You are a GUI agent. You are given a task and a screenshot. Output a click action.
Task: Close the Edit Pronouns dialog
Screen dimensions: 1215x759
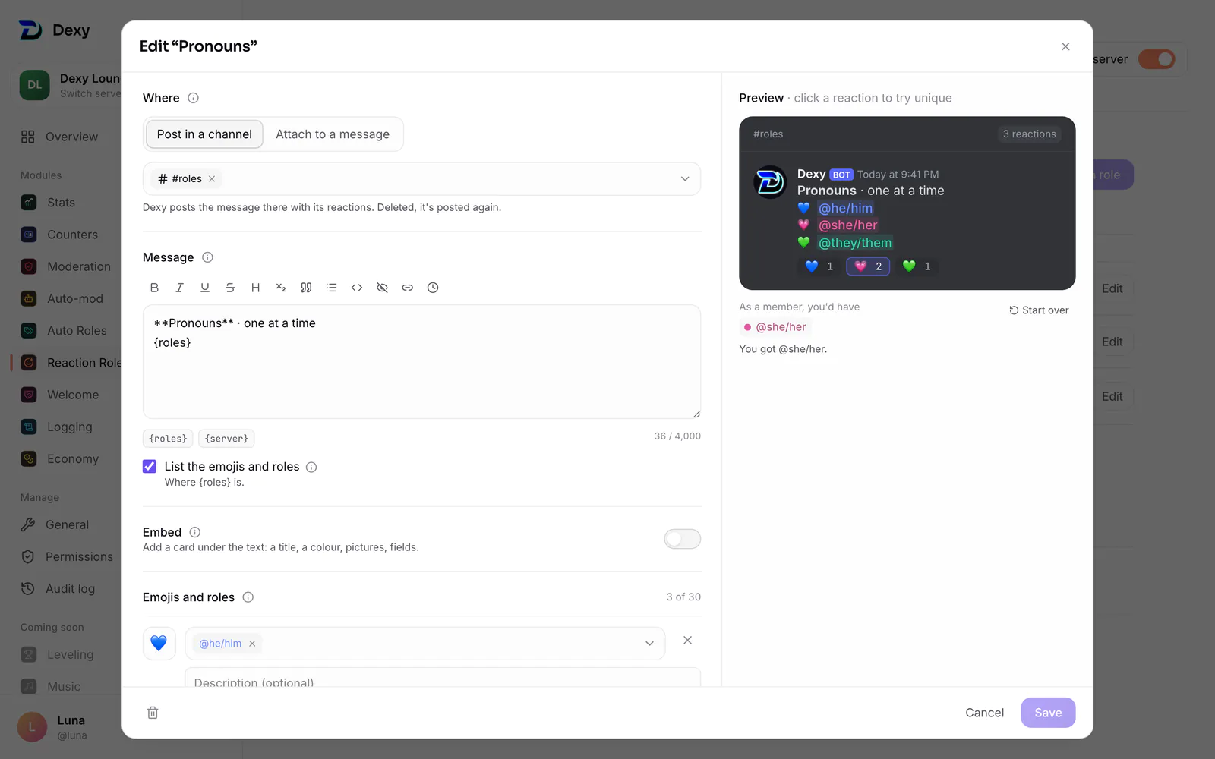click(x=1065, y=46)
